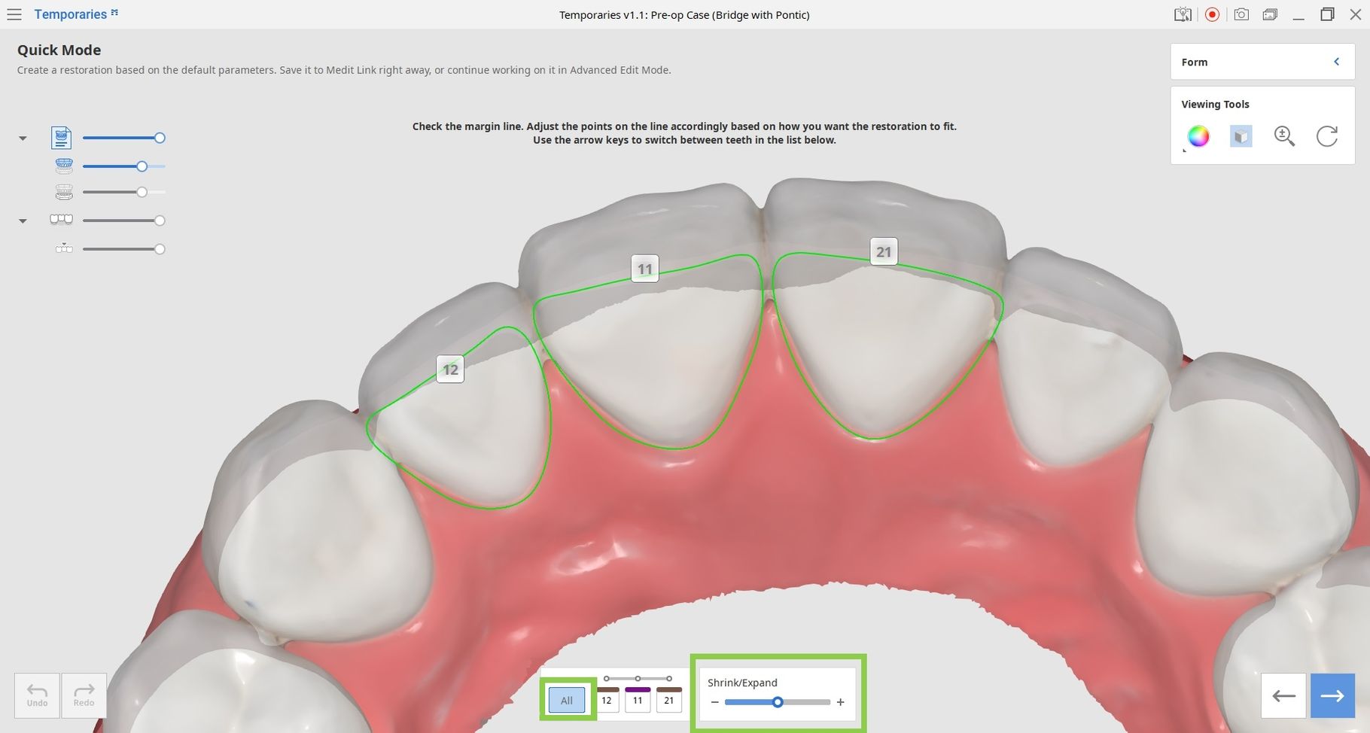Select the tooth 12 label on the model
The width and height of the screenshot is (1370, 733).
pos(450,370)
